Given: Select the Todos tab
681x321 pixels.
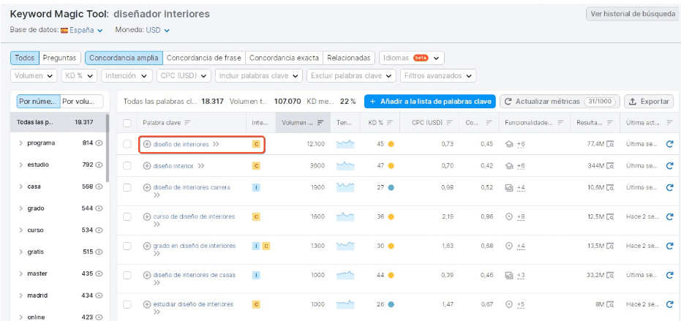Looking at the screenshot, I should point(25,58).
